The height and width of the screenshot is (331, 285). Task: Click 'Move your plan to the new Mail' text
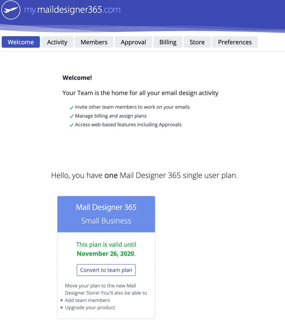pyautogui.click(x=101, y=286)
